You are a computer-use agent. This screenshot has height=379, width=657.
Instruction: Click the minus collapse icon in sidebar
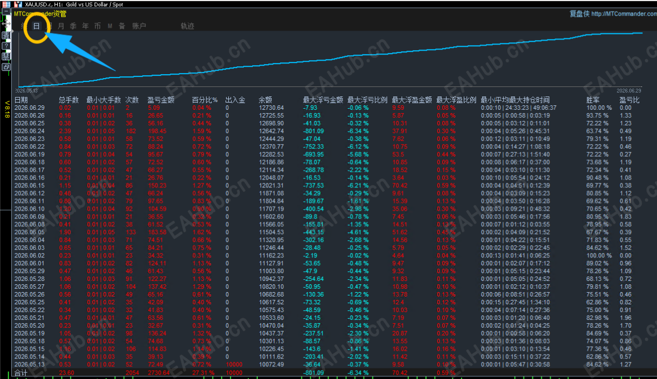coord(6,12)
